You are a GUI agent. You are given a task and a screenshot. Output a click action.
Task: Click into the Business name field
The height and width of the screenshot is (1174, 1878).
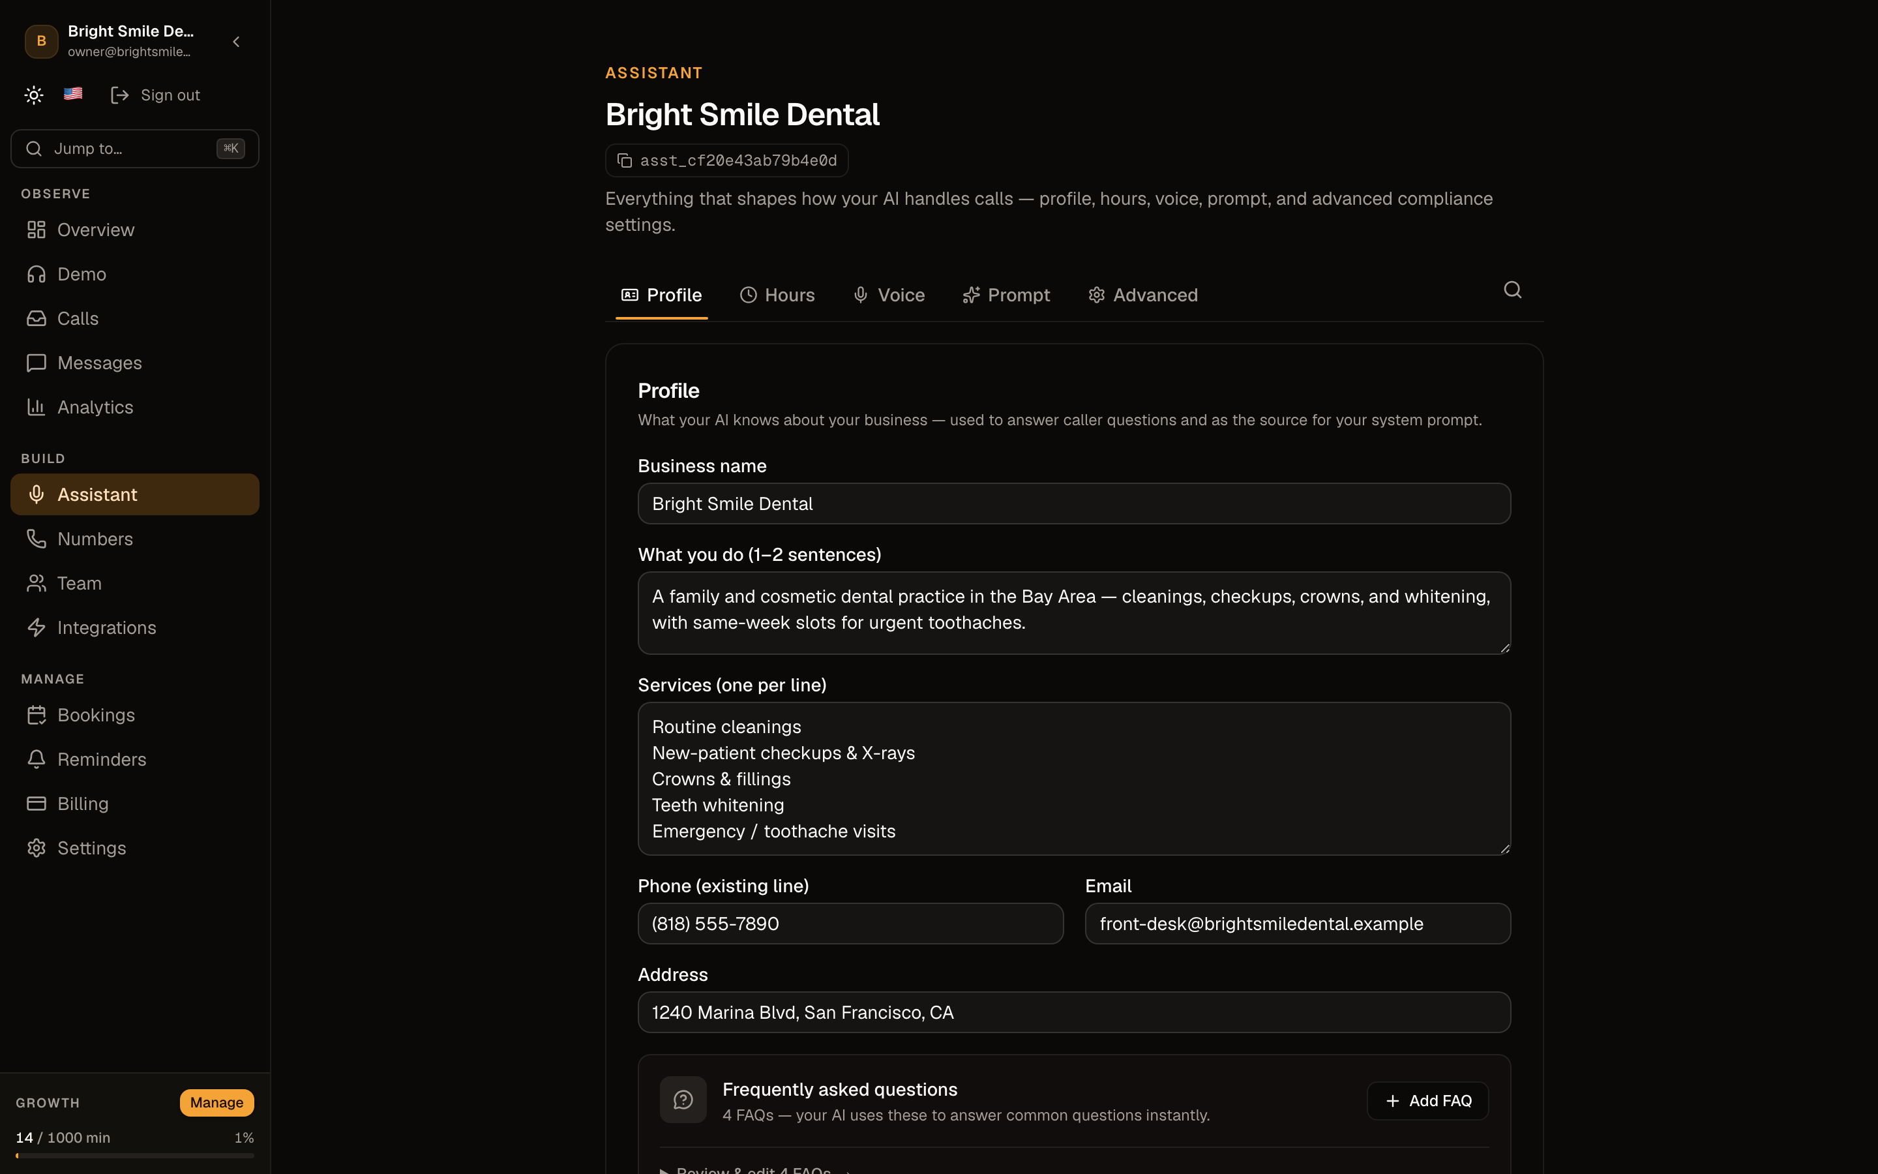1074,504
